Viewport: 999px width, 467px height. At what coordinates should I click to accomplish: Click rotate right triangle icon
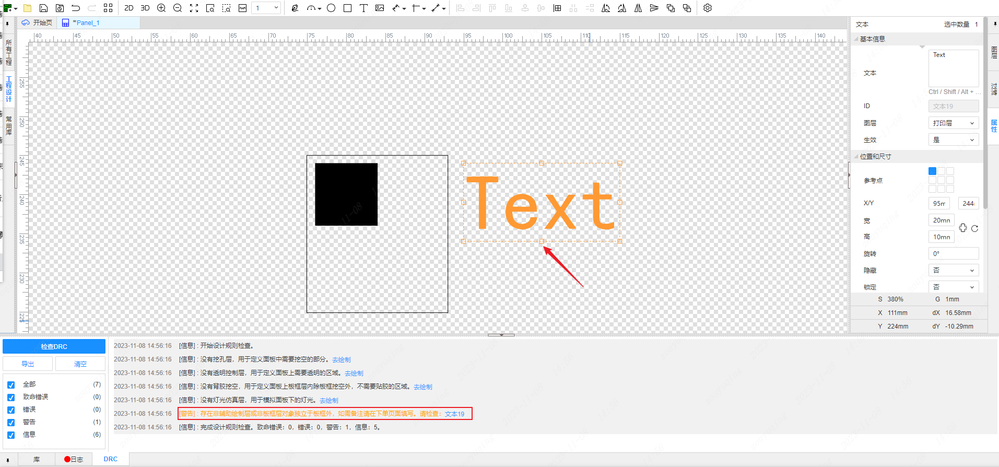coord(622,8)
